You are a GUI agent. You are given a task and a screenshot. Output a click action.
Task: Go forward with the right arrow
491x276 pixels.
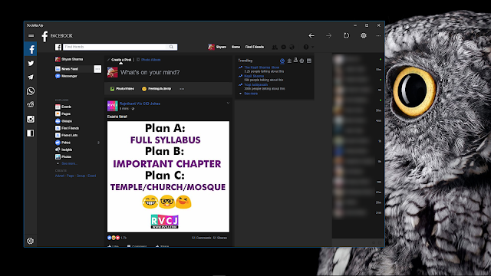pos(328,36)
